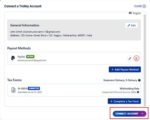Click the circled X close icon

click(x=144, y=6)
